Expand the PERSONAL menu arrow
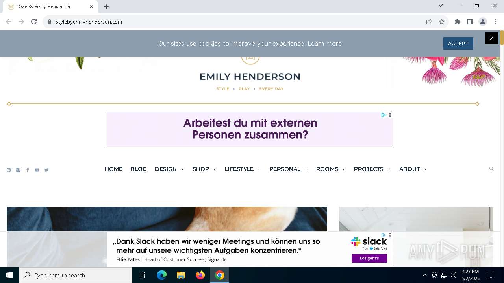The height and width of the screenshot is (283, 504). (x=306, y=169)
